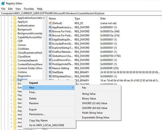Click the ShellState binary value icon

50,72
